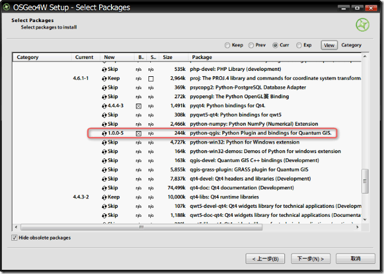Select the Keep radio button

click(227, 45)
